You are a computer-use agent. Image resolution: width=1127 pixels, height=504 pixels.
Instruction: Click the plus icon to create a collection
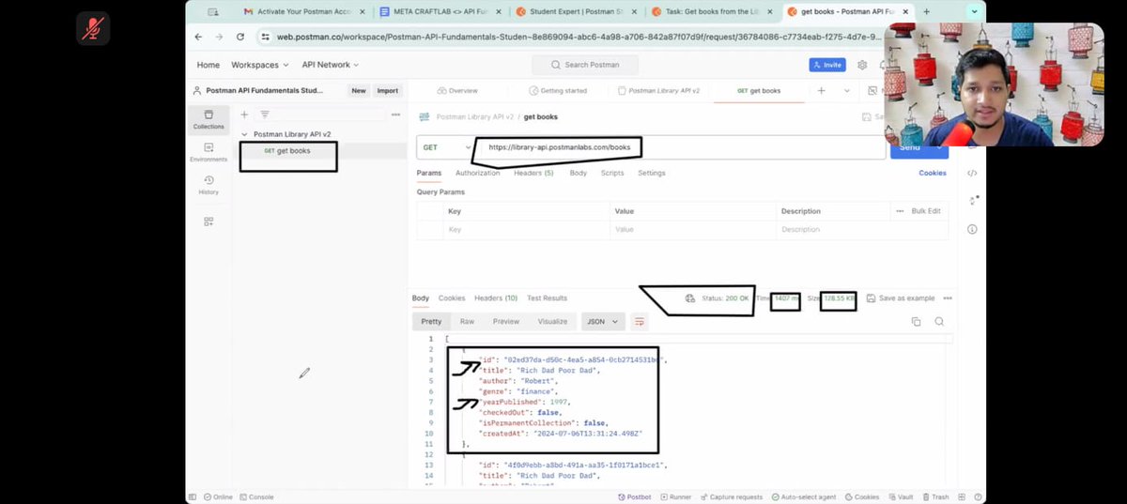(x=245, y=115)
